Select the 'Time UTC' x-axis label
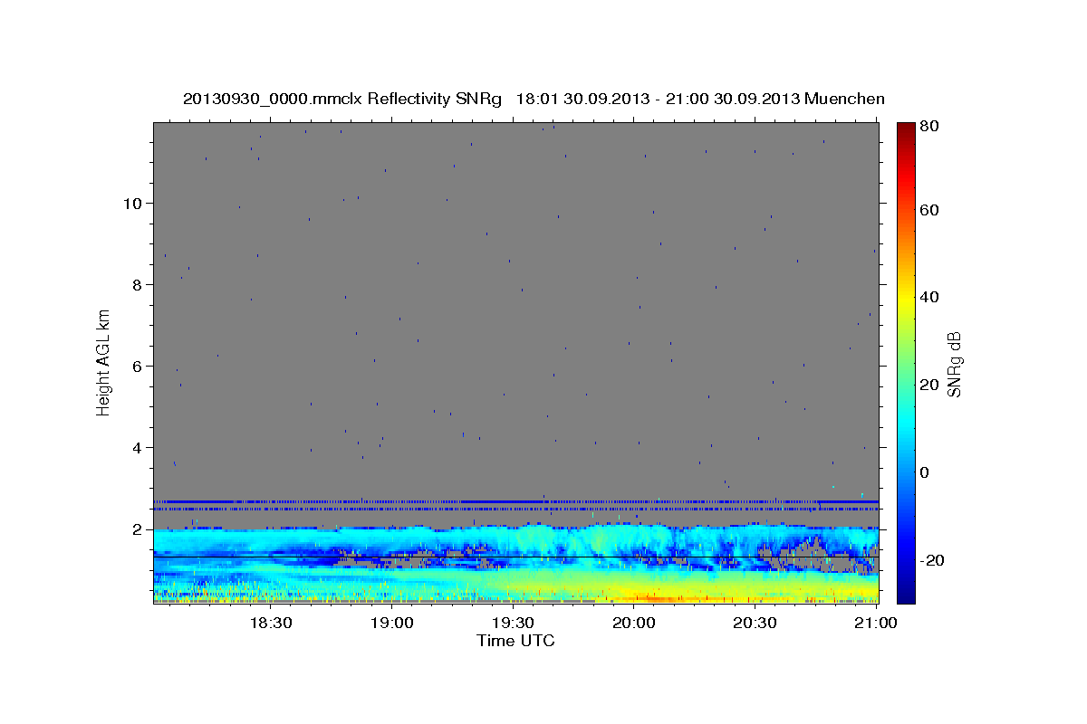Image resolution: width=1087 pixels, height=724 pixels. point(515,641)
